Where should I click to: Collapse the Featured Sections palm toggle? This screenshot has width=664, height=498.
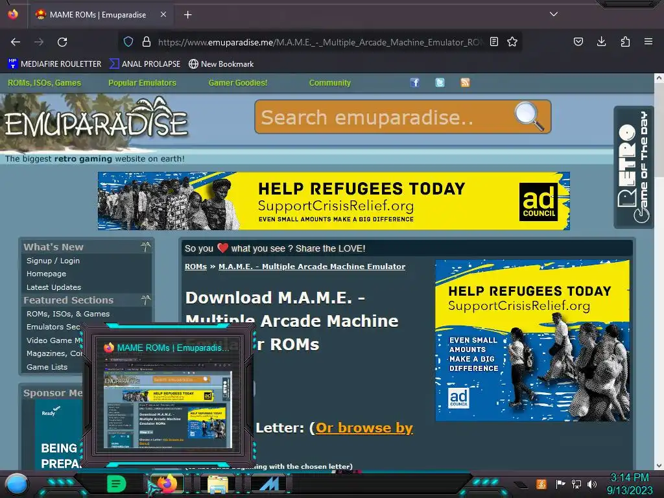coord(145,300)
